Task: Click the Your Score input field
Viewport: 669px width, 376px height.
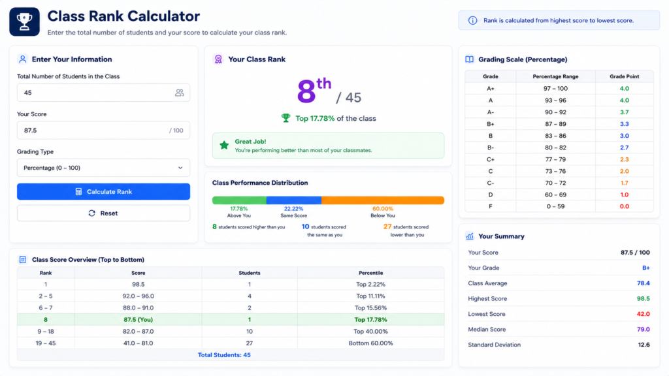Action: [x=103, y=131]
